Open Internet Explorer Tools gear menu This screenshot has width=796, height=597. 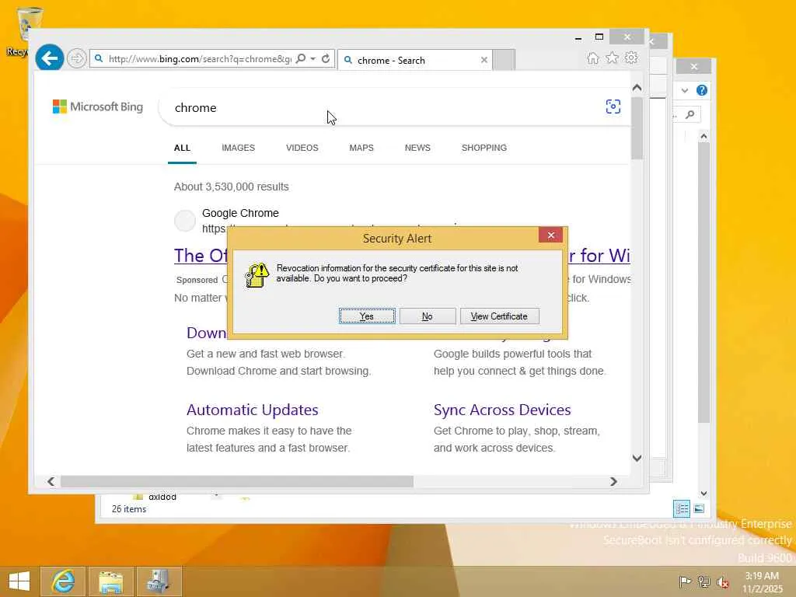pyautogui.click(x=631, y=58)
